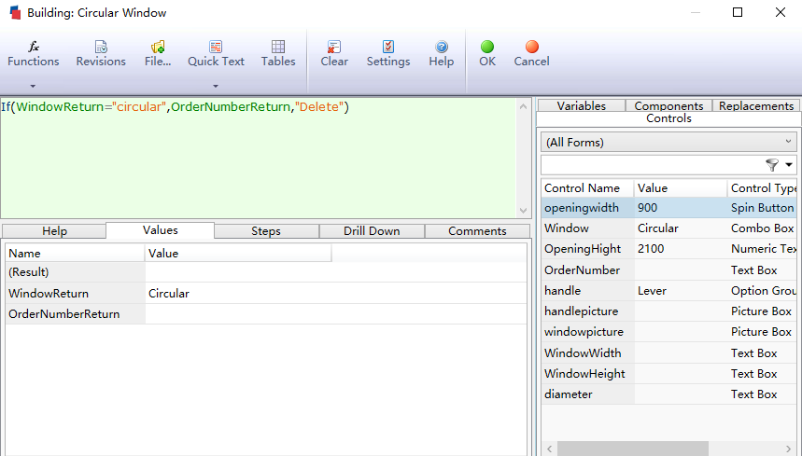The width and height of the screenshot is (802, 456).
Task: Expand the Quick Text dropdown arrow
Action: point(216,86)
